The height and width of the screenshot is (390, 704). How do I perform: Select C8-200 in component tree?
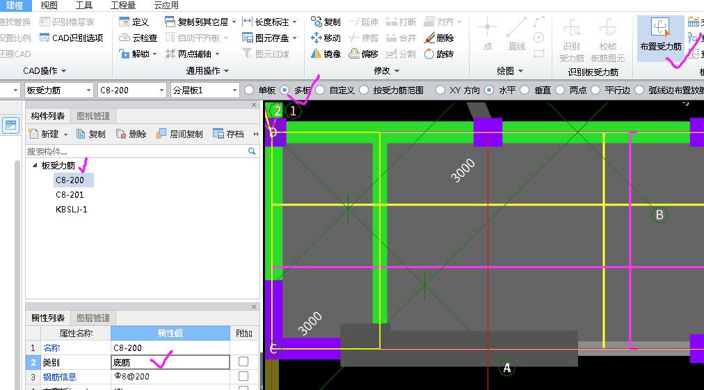(70, 180)
